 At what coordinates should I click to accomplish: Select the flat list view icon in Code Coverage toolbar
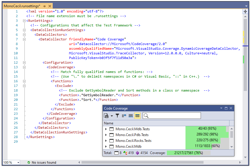(130, 115)
